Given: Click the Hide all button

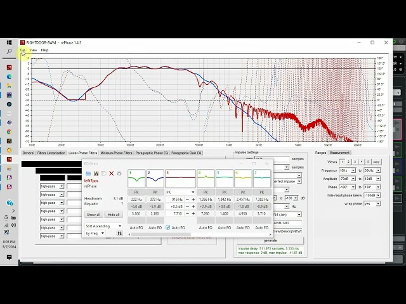Looking at the screenshot, I should [x=114, y=215].
